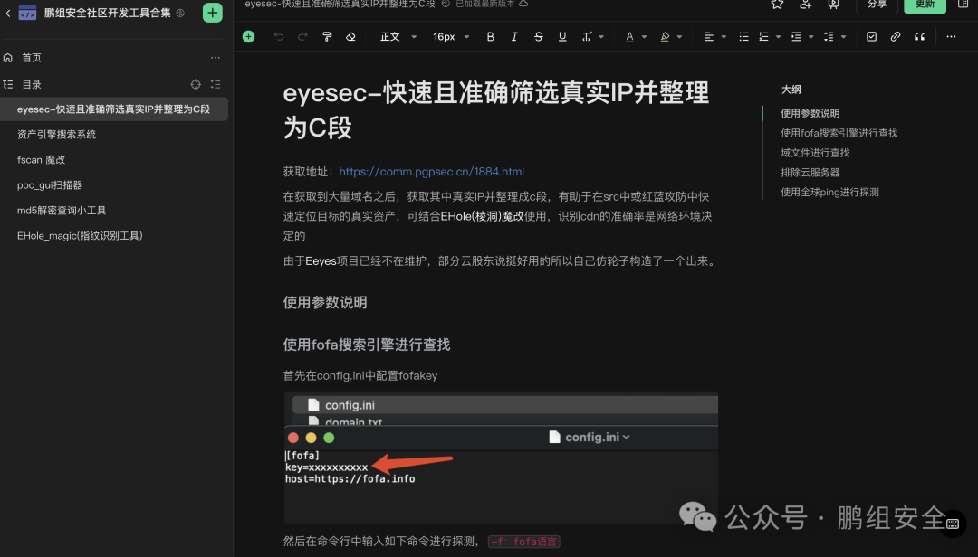978x557 pixels.
Task: Click the green insert plus button in toolbar
Action: point(248,37)
